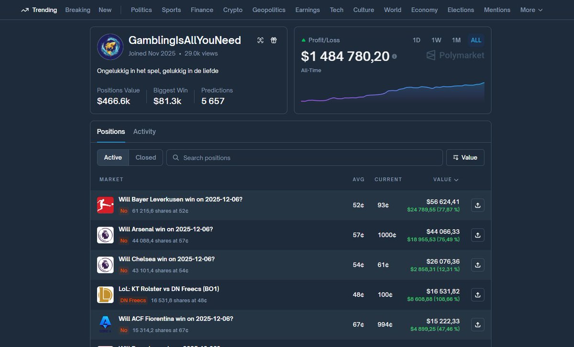This screenshot has width=574, height=347.
Task: Go to Economy category
Action: (x=424, y=10)
